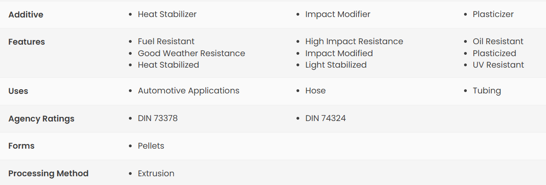Click the DIN 74324 agency rating

[x=325, y=118]
